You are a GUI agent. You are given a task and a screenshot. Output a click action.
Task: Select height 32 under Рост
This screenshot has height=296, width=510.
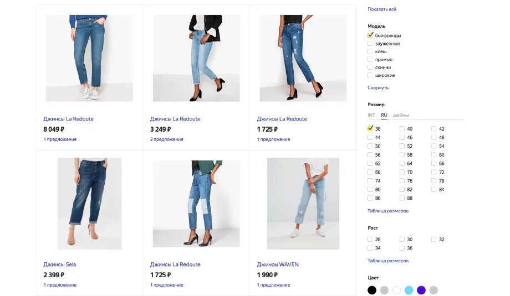(434, 239)
